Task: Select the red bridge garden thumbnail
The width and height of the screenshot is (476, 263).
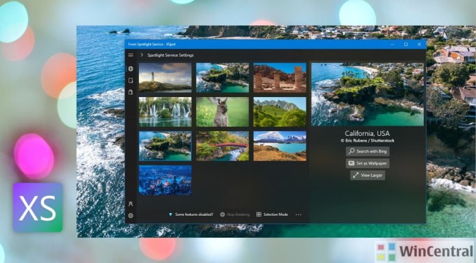Action: coord(222,146)
